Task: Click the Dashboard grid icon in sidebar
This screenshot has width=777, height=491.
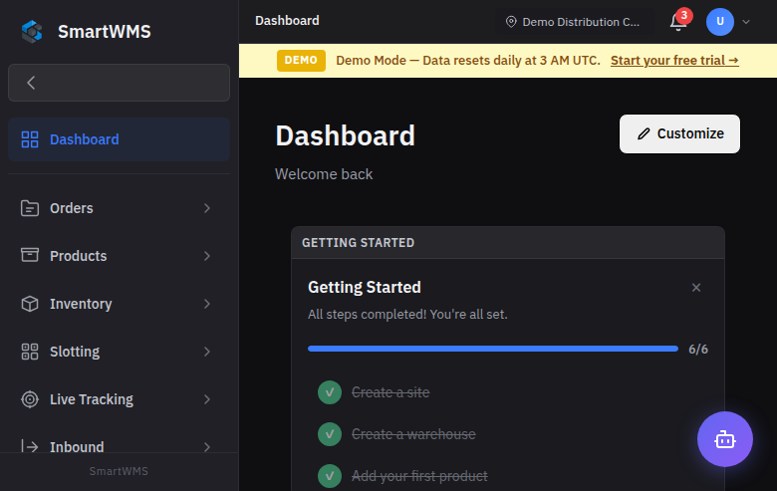Action: point(30,139)
